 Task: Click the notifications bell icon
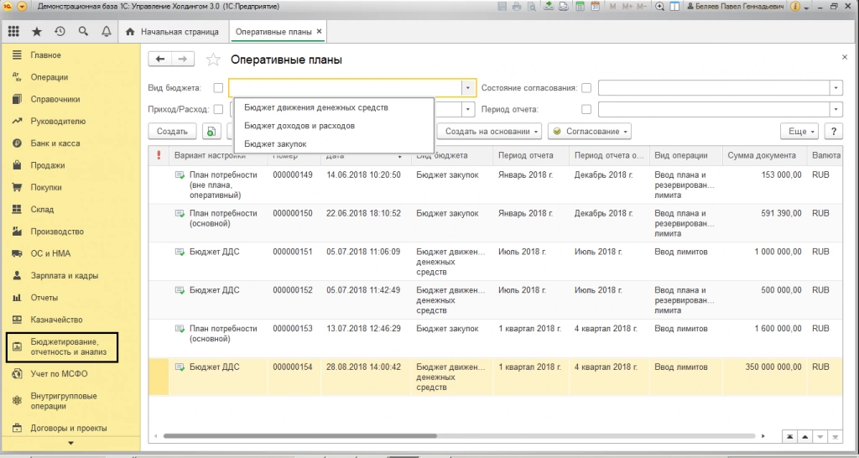pos(106,32)
